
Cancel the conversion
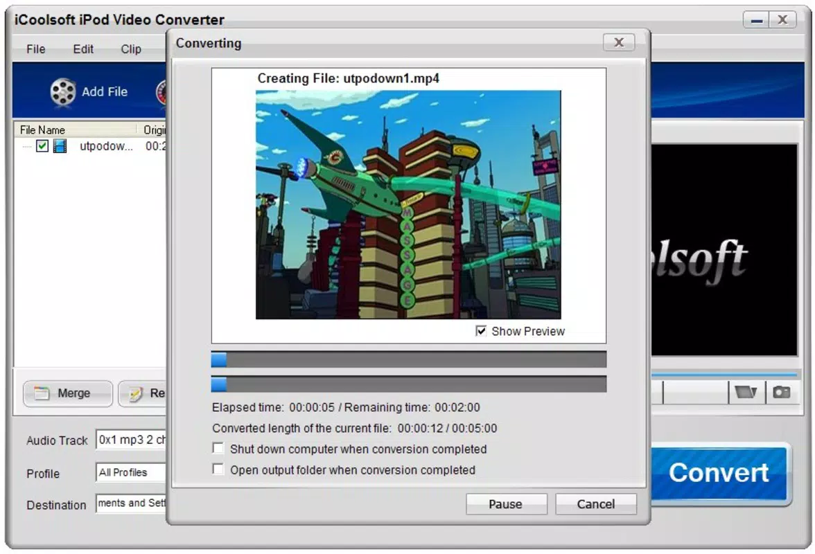coord(596,503)
